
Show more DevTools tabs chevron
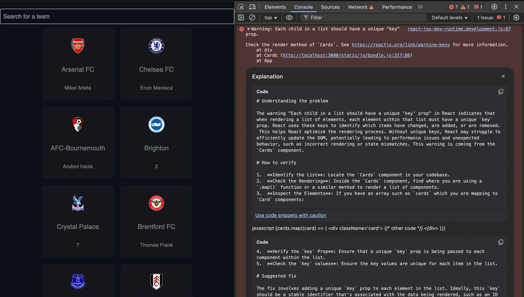(420, 7)
